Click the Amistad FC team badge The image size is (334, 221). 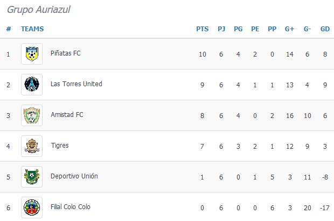click(x=32, y=115)
